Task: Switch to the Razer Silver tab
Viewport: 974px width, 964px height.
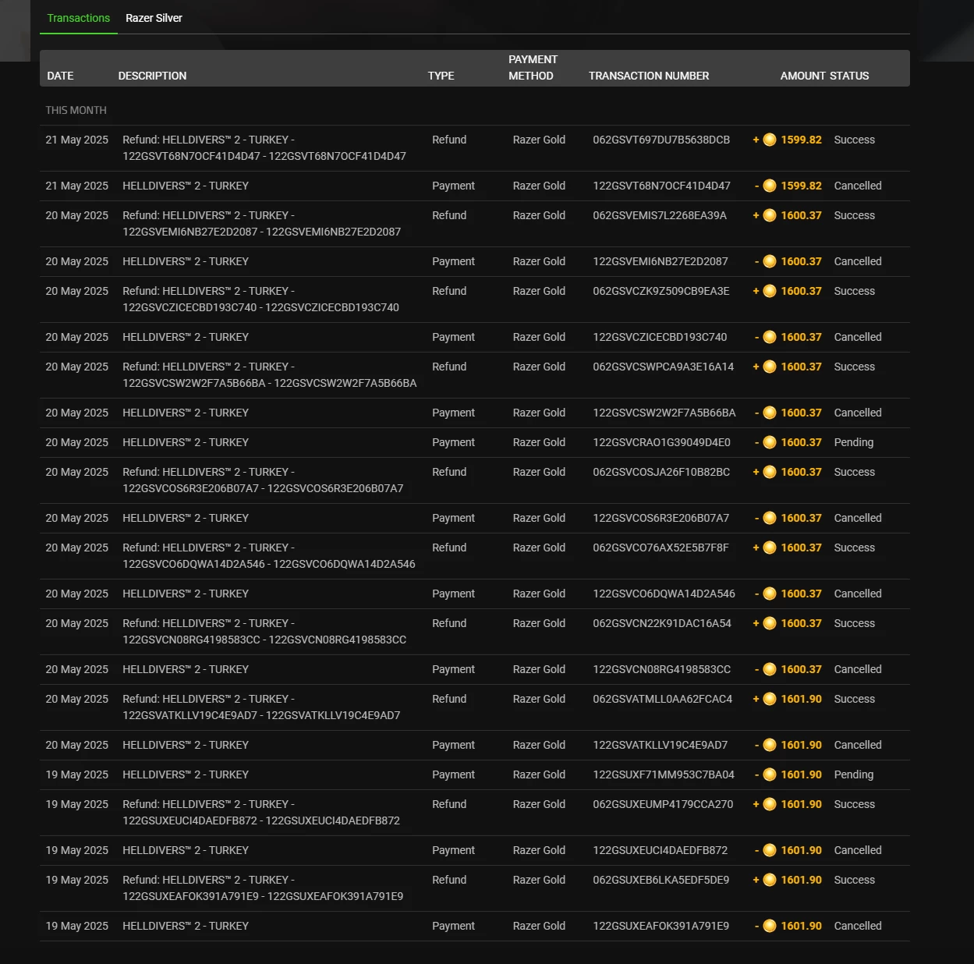Action: pos(154,18)
